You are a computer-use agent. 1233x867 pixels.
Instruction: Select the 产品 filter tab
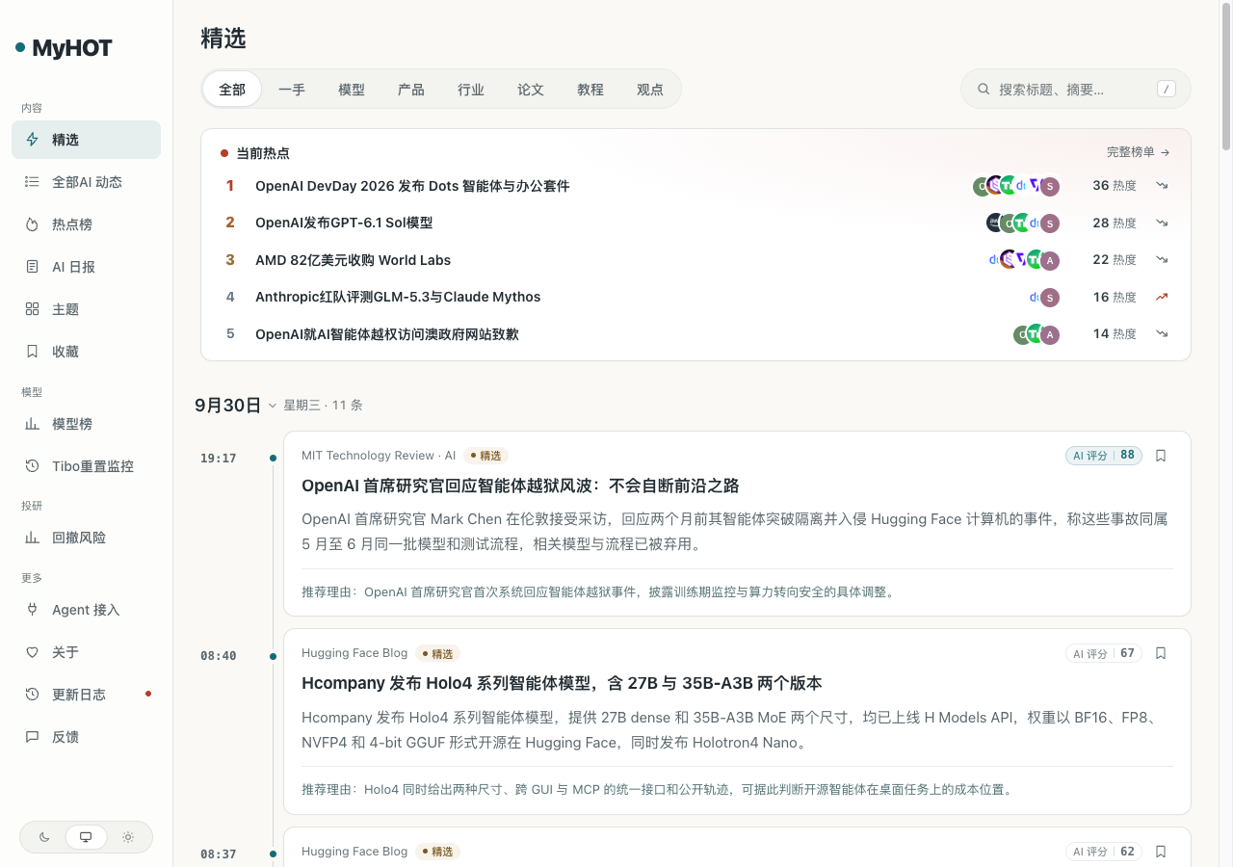pyautogui.click(x=411, y=90)
